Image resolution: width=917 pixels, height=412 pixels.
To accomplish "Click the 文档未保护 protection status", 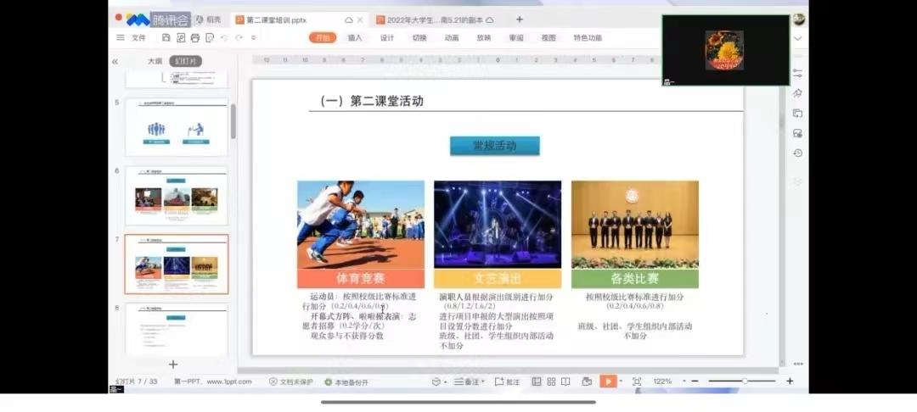I will point(291,382).
